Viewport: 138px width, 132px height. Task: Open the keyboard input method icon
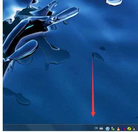tap(101, 128)
